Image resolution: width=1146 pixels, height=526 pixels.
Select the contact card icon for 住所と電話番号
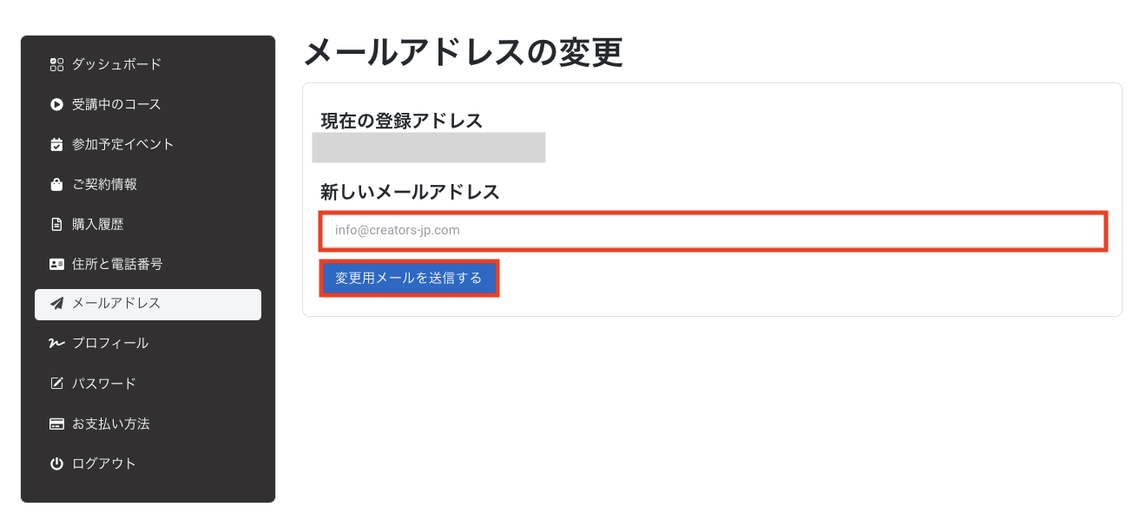[x=56, y=264]
